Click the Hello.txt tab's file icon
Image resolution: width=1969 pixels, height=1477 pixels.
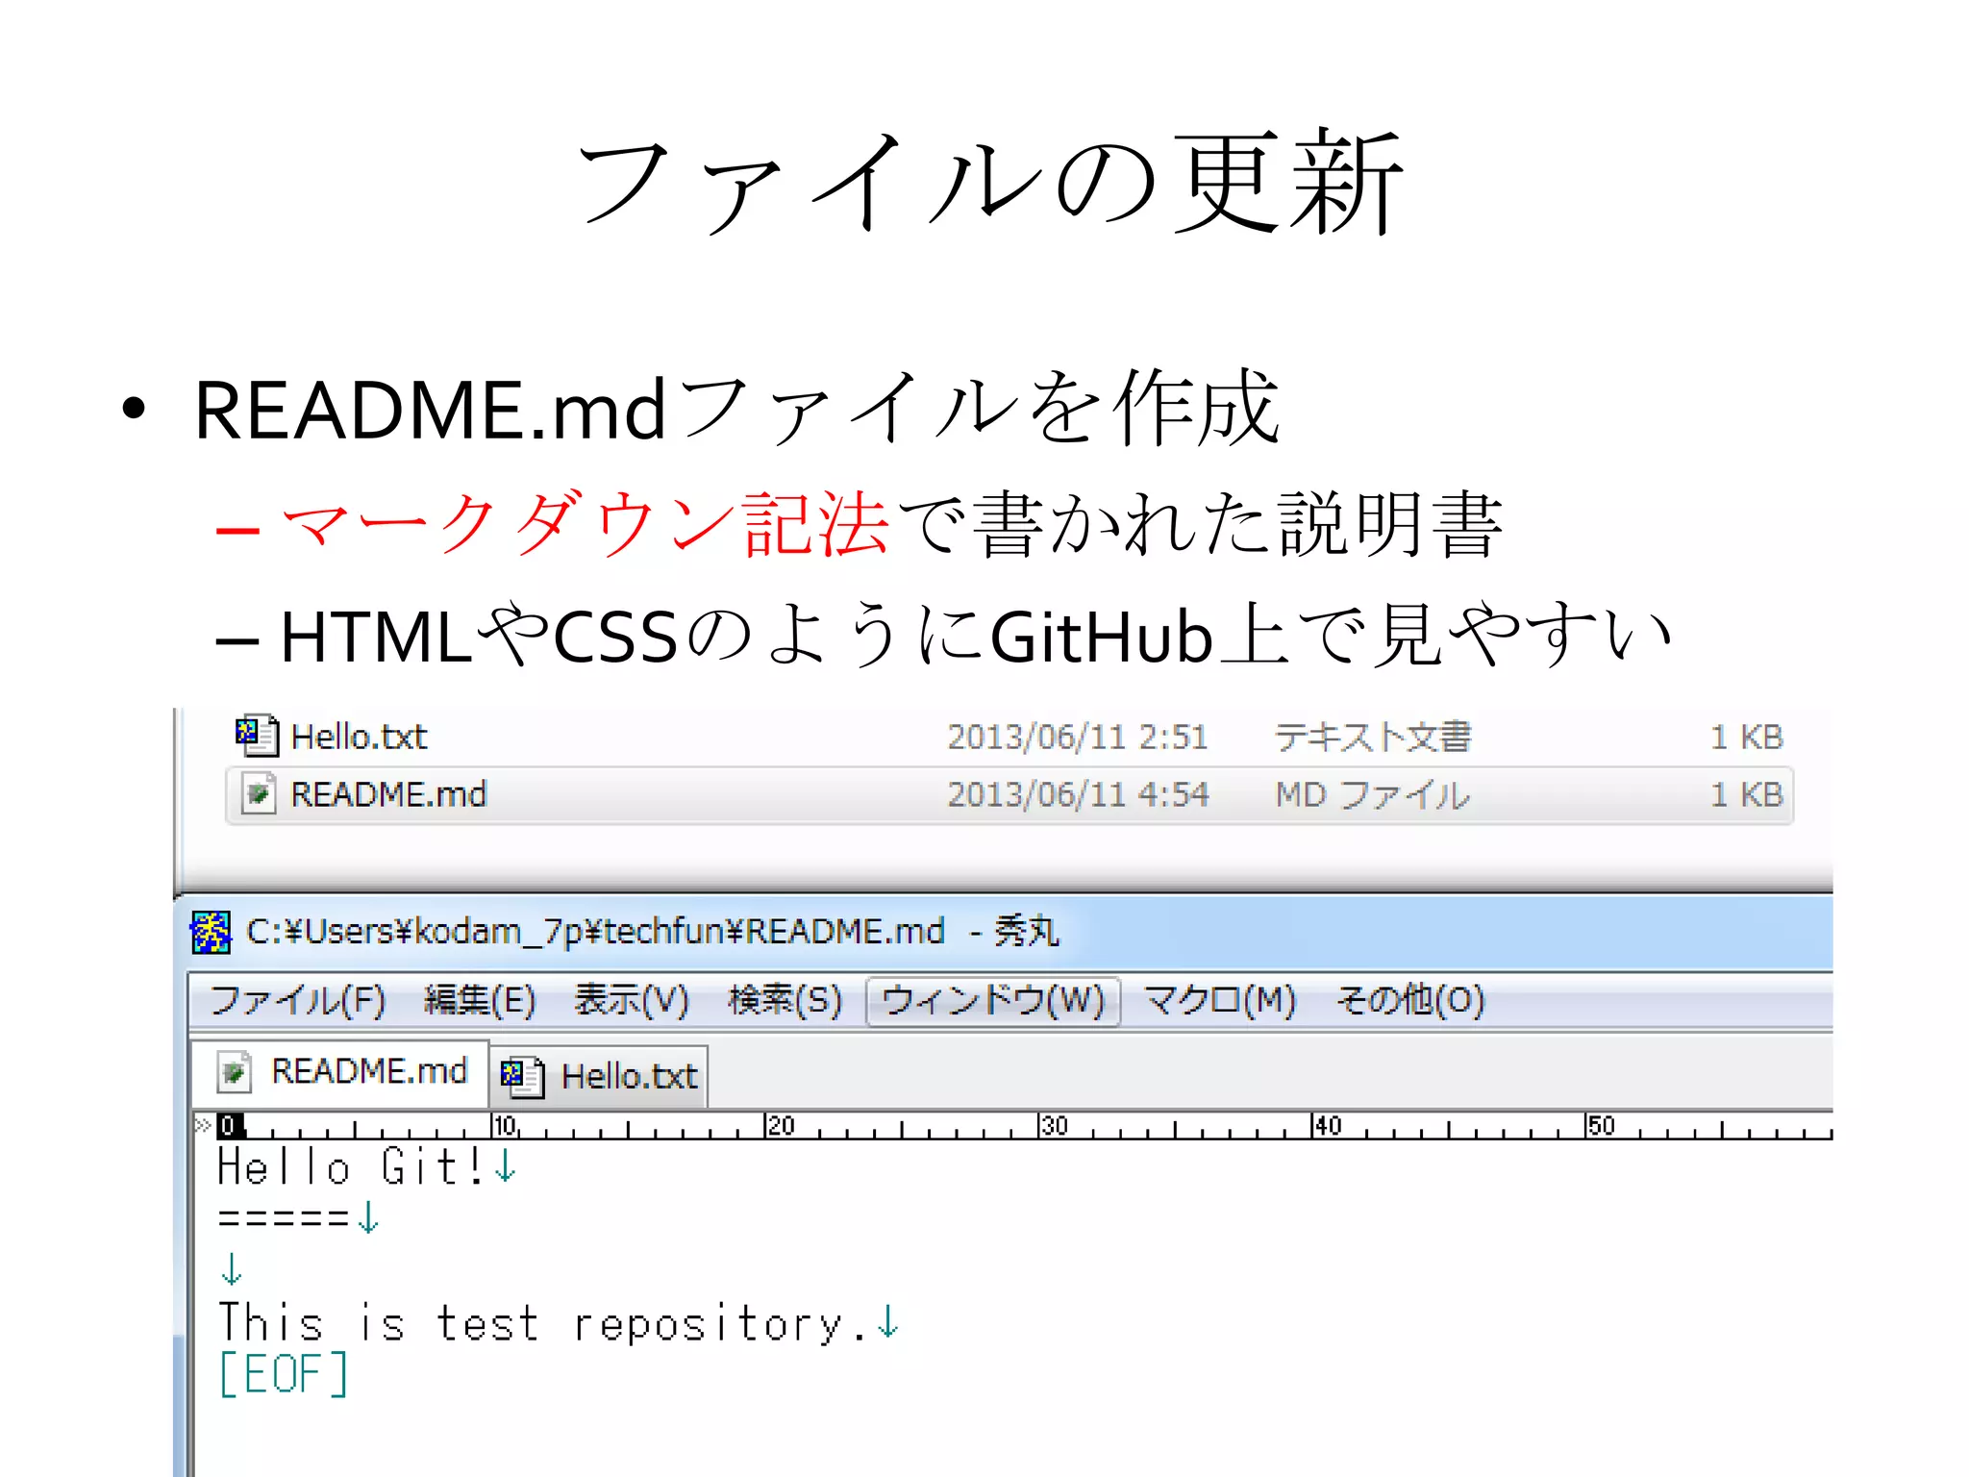(x=522, y=1076)
